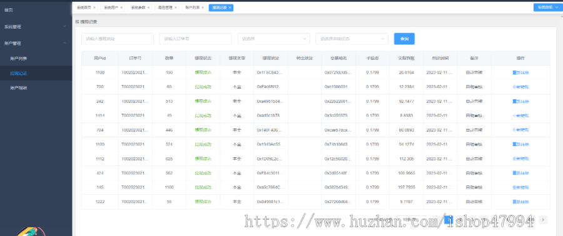Click 重新转账 for user id 1414
The image size is (563, 236).
pos(520,116)
